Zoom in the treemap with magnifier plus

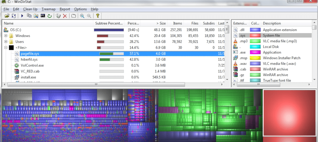click(82, 16)
